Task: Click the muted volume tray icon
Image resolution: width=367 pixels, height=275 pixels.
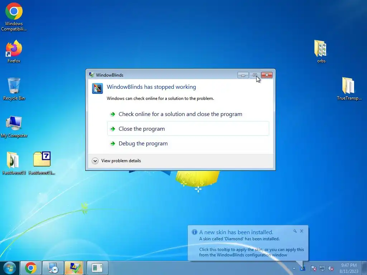Action: coord(331,268)
